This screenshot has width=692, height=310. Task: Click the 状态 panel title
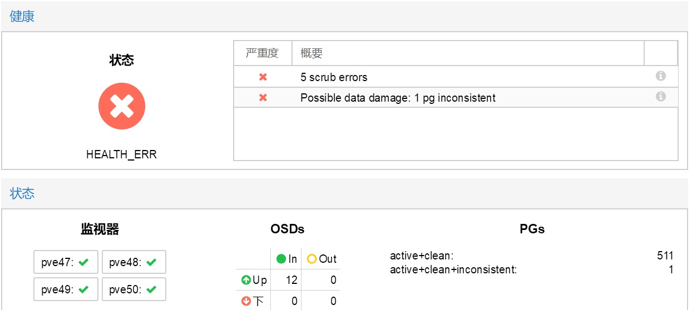tap(22, 193)
